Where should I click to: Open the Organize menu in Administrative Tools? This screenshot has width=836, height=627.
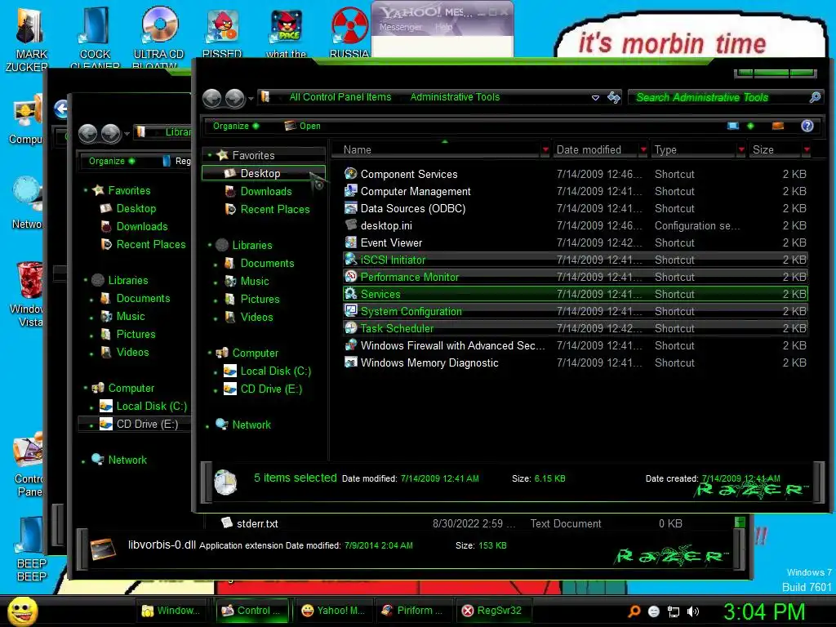point(236,126)
